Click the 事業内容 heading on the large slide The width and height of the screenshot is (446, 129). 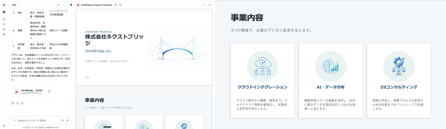(247, 18)
